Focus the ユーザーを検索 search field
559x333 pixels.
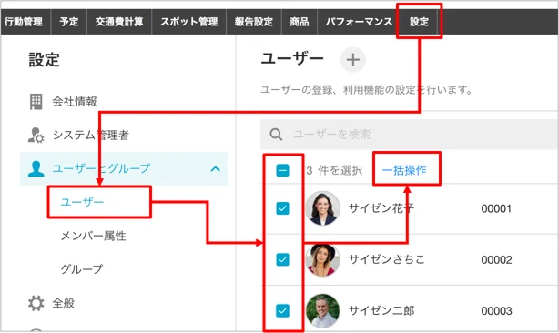(410, 135)
